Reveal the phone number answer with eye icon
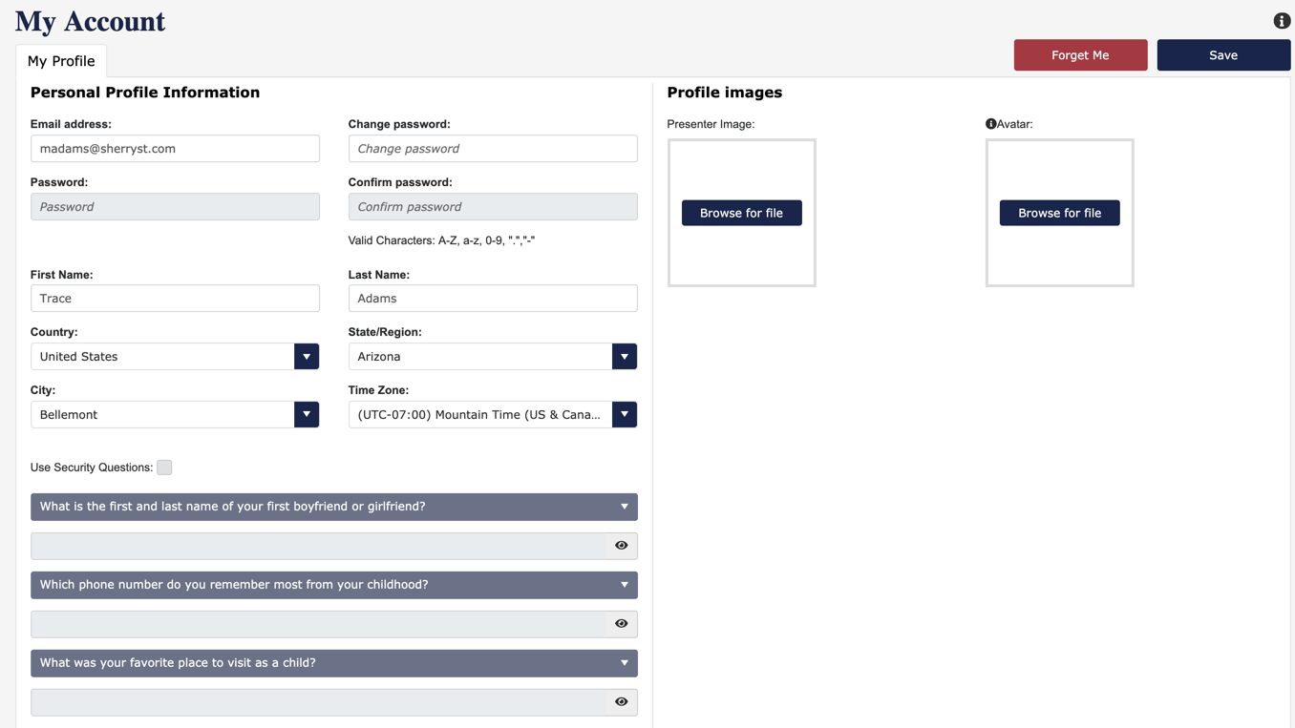Screen dimensions: 1295x728 click(x=621, y=624)
